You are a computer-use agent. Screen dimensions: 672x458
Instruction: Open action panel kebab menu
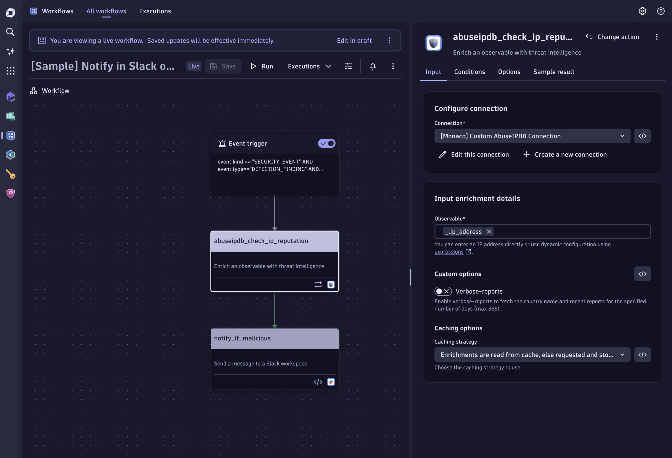pos(657,37)
